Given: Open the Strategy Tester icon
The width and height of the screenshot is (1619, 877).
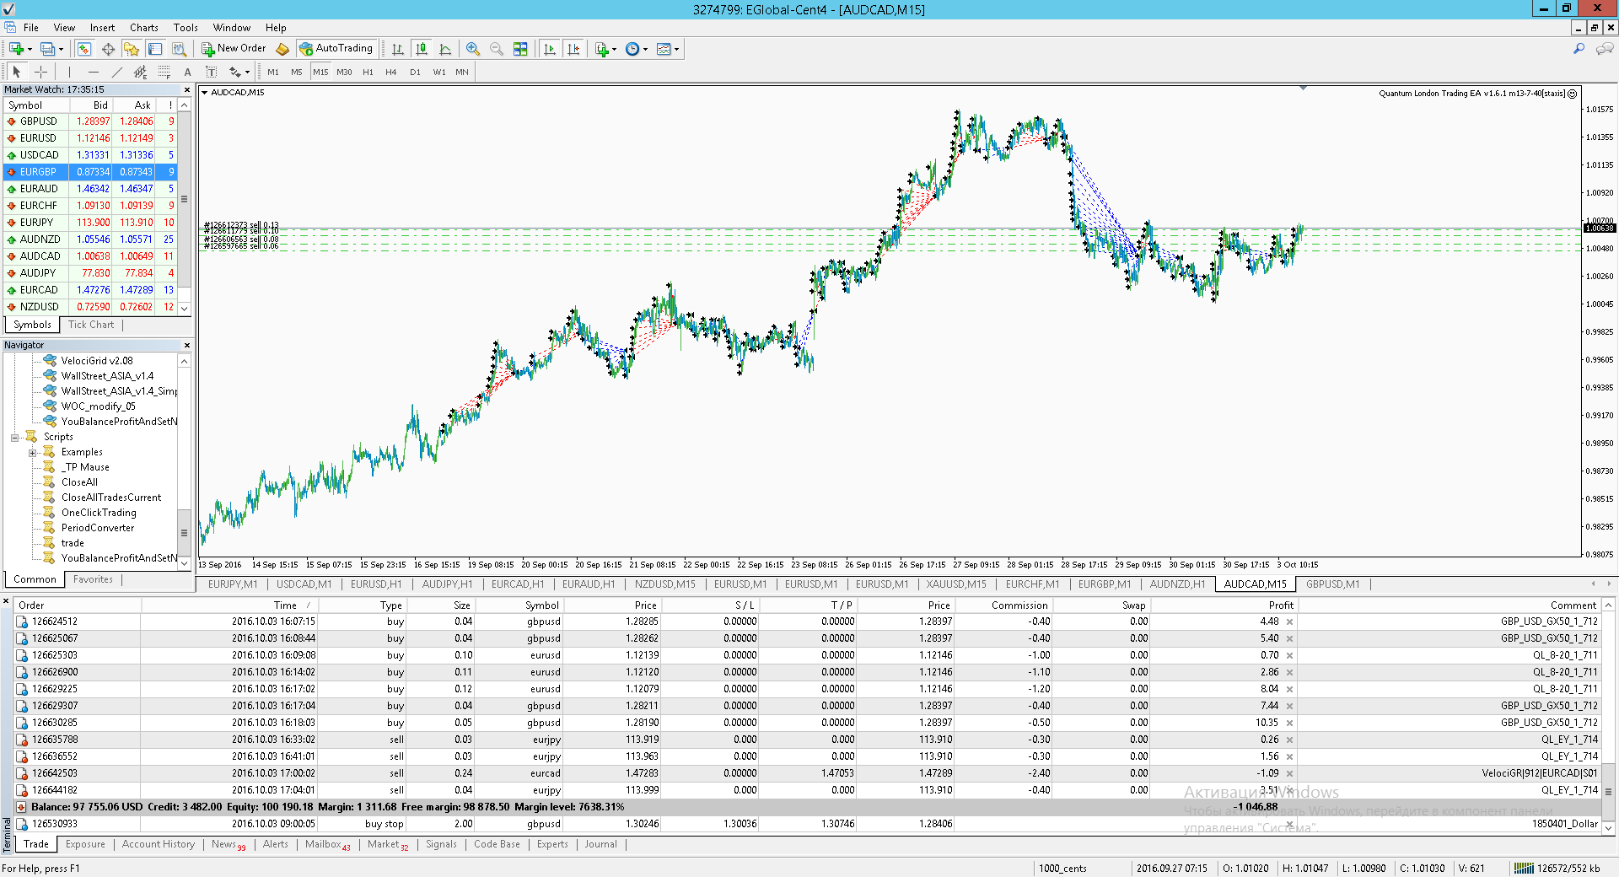Looking at the screenshot, I should (x=179, y=49).
